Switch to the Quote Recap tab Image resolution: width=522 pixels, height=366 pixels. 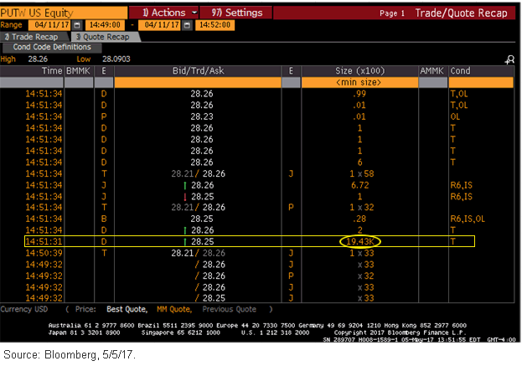(x=106, y=37)
